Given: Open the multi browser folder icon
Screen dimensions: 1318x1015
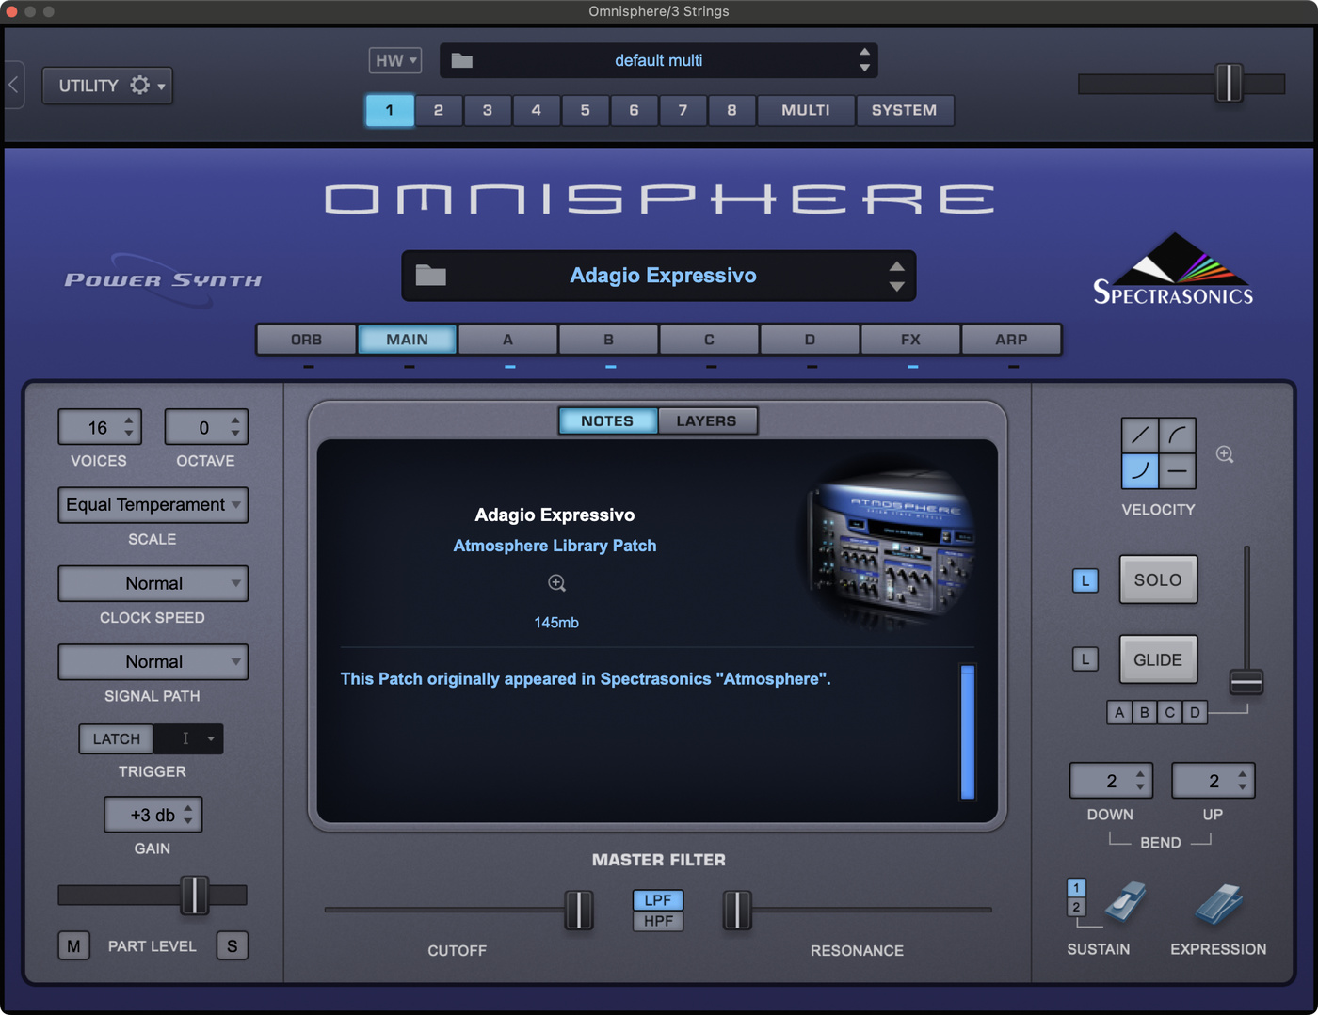Looking at the screenshot, I should tap(461, 60).
